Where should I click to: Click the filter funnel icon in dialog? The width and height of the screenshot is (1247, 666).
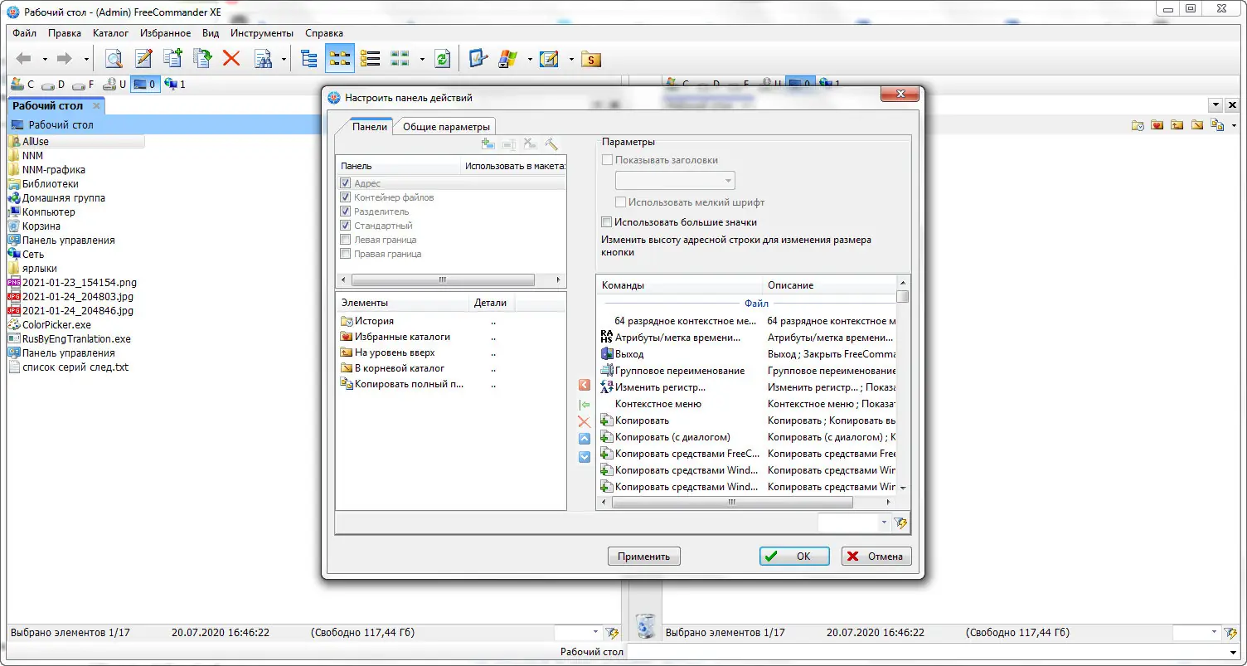[901, 523]
